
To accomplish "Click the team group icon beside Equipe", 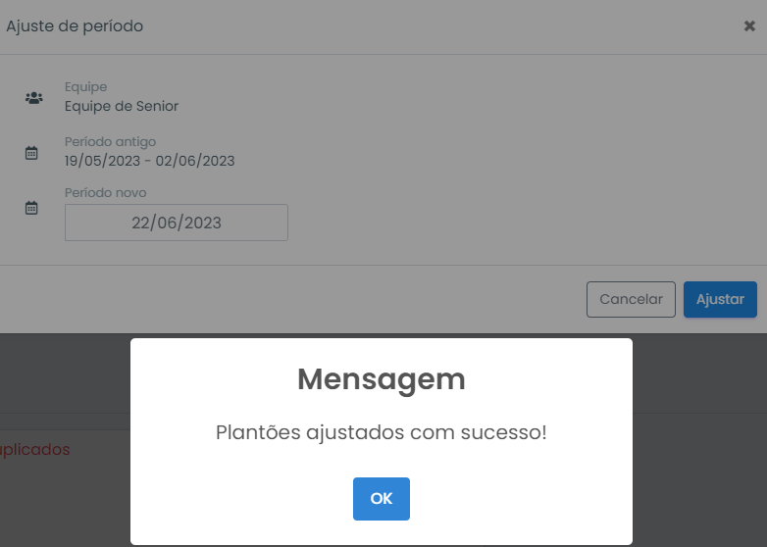I will pos(33,98).
